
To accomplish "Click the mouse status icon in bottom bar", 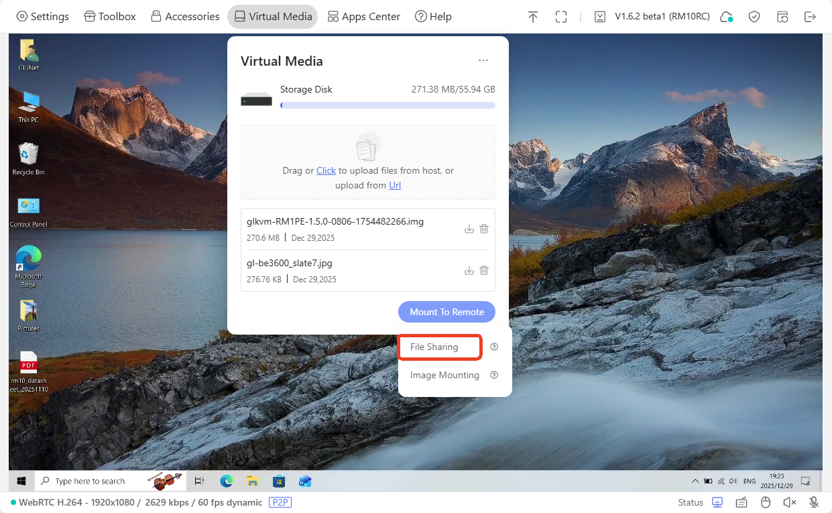I will point(766,502).
